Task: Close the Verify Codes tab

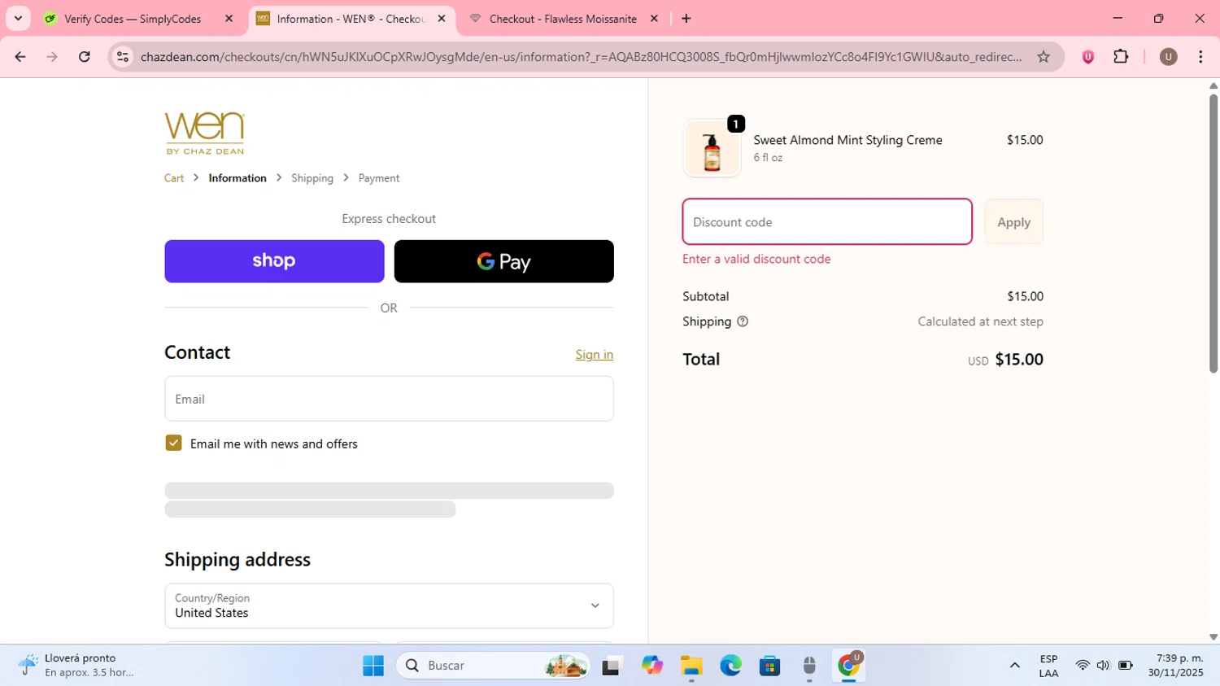Action: [x=229, y=19]
